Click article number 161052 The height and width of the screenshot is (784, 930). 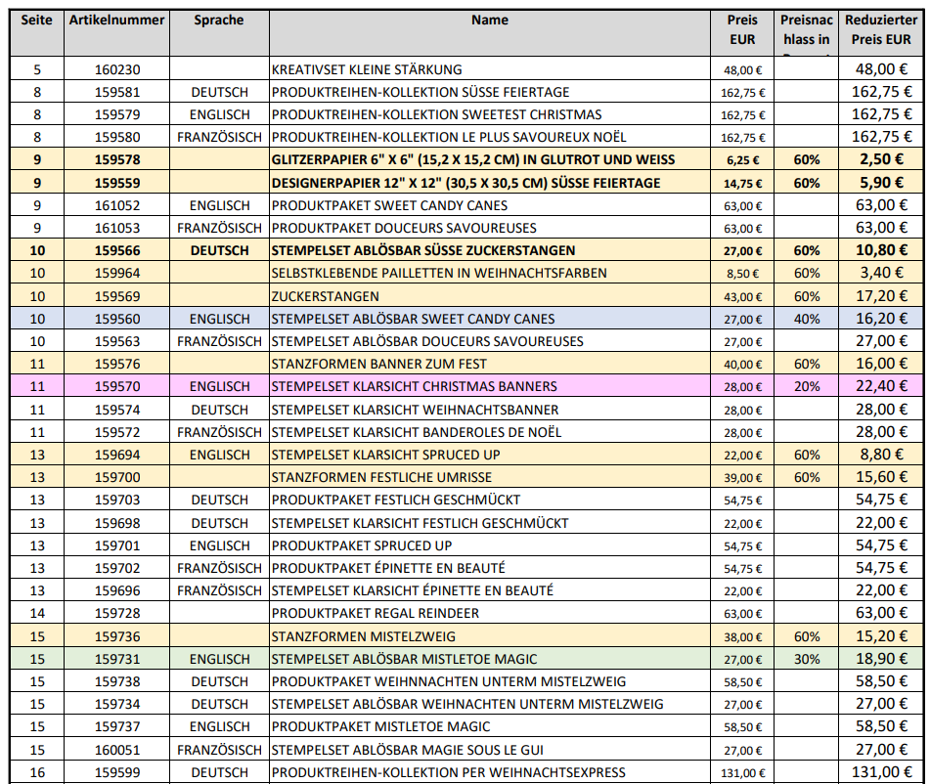(116, 205)
